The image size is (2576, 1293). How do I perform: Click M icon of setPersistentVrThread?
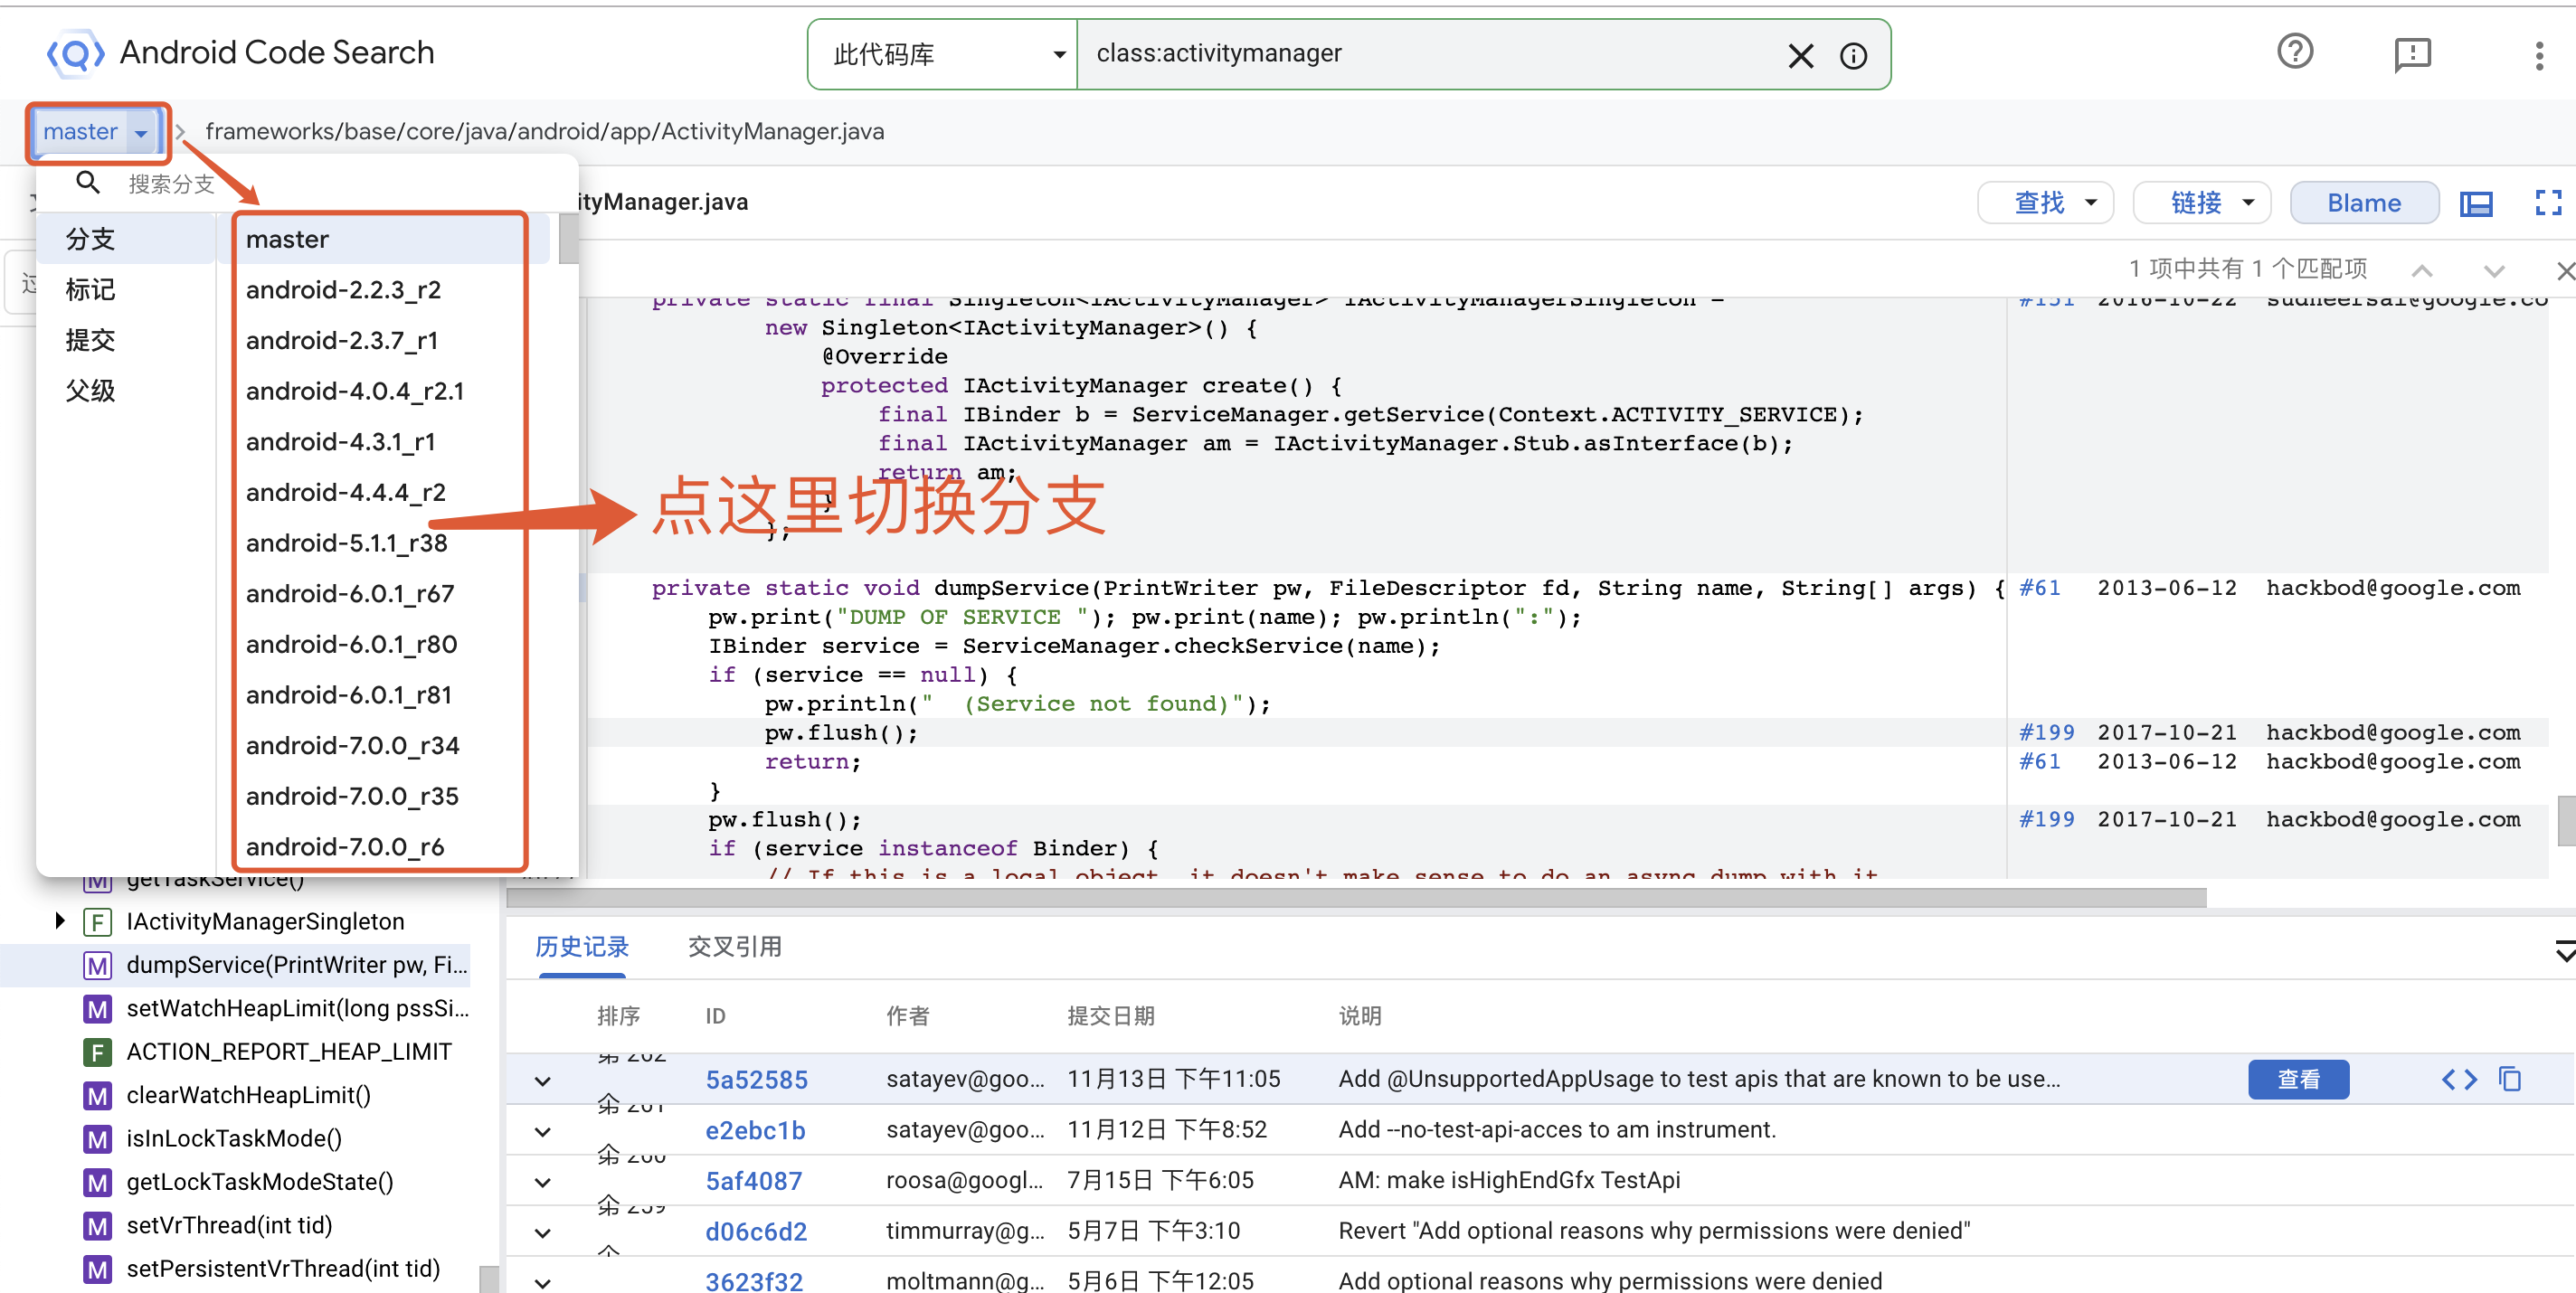click(97, 1268)
